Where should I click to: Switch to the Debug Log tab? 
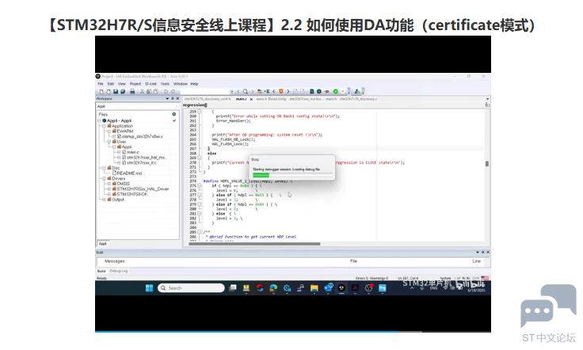click(x=119, y=271)
